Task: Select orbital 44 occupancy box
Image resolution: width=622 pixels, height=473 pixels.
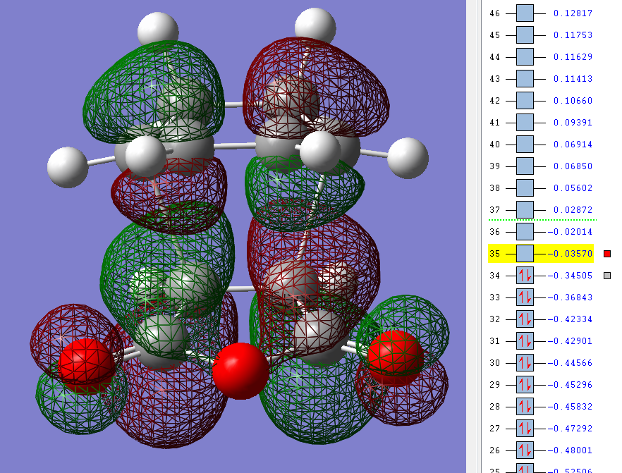Action: pyautogui.click(x=525, y=56)
